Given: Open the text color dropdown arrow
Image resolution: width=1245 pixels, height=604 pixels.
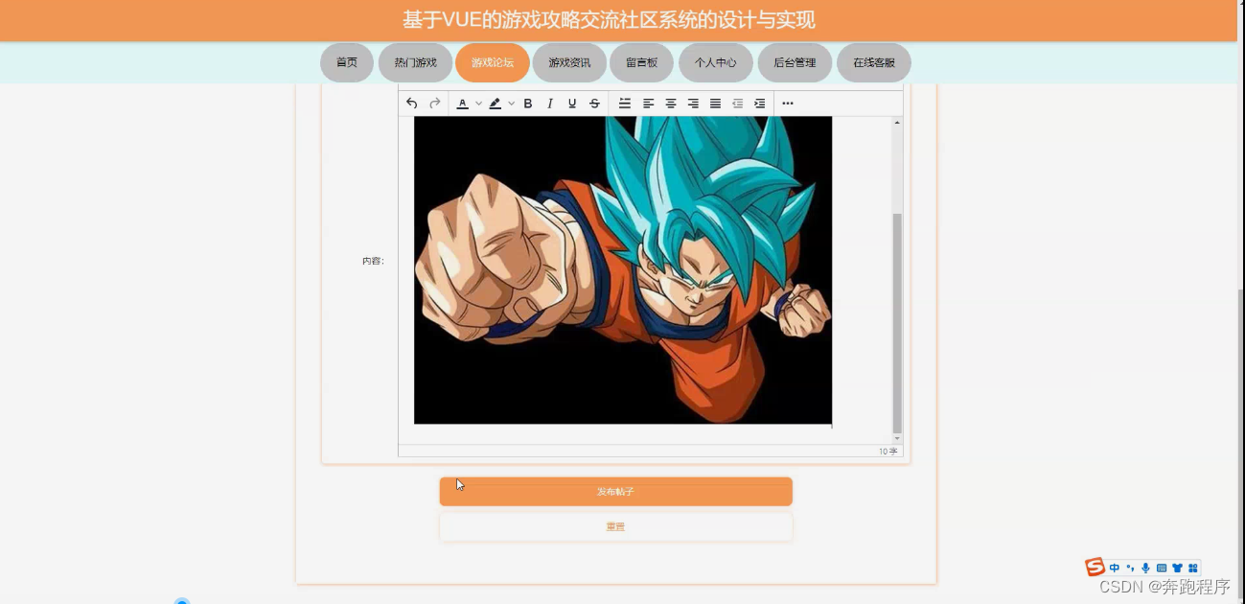Looking at the screenshot, I should click(478, 104).
